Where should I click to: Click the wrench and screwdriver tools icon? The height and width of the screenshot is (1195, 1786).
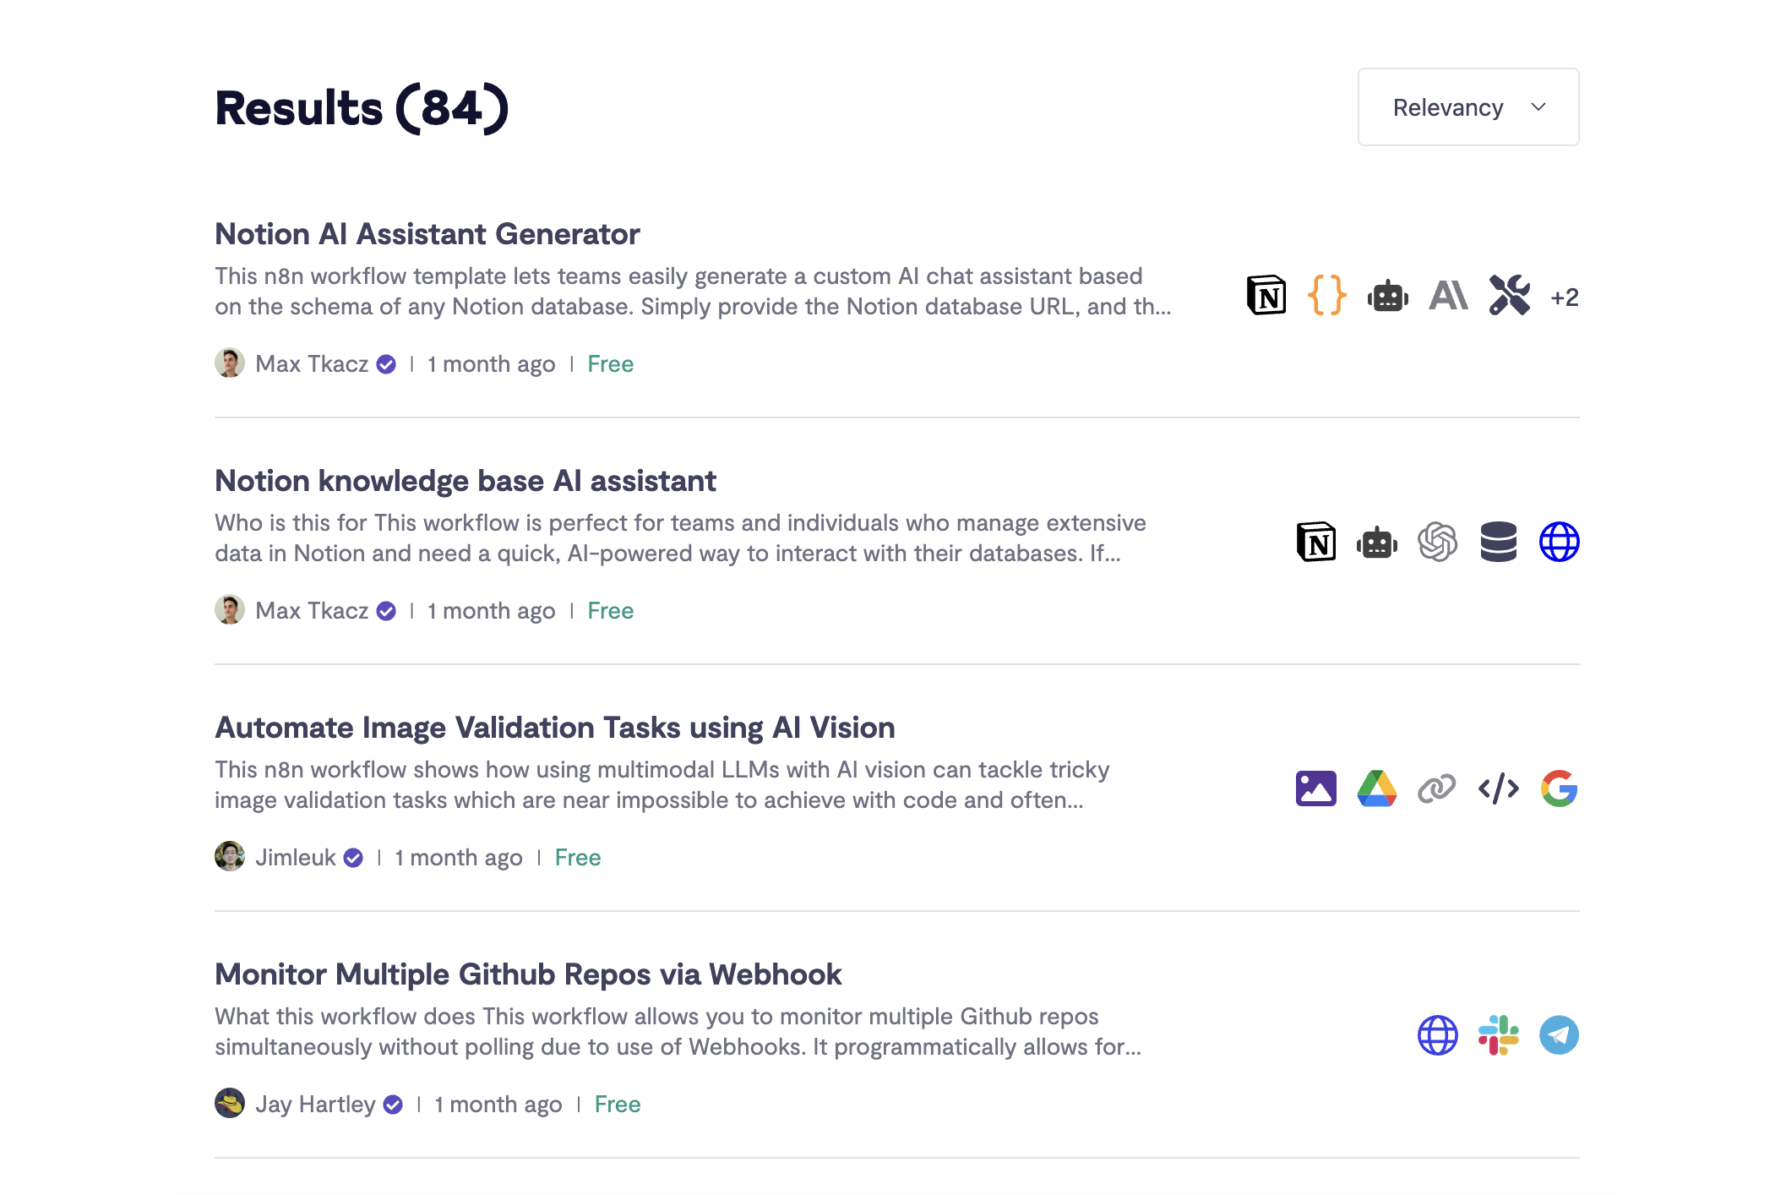point(1509,296)
